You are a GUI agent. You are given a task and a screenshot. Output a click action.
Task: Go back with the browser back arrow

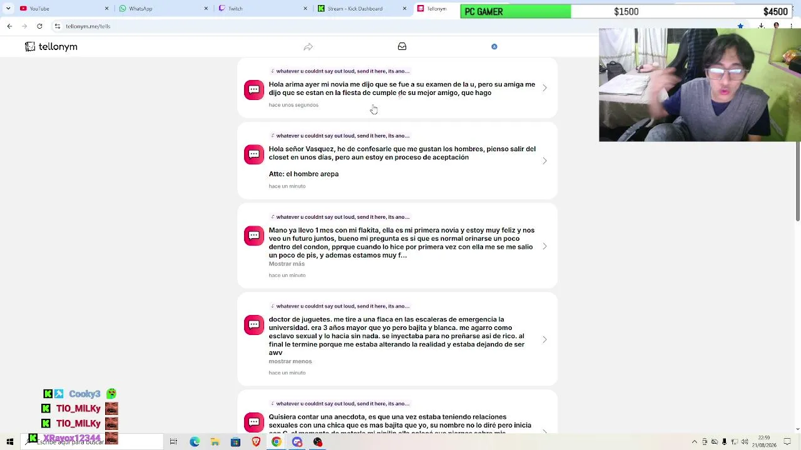(x=9, y=26)
